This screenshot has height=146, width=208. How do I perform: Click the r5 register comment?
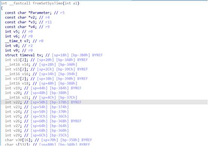pos(62,13)
